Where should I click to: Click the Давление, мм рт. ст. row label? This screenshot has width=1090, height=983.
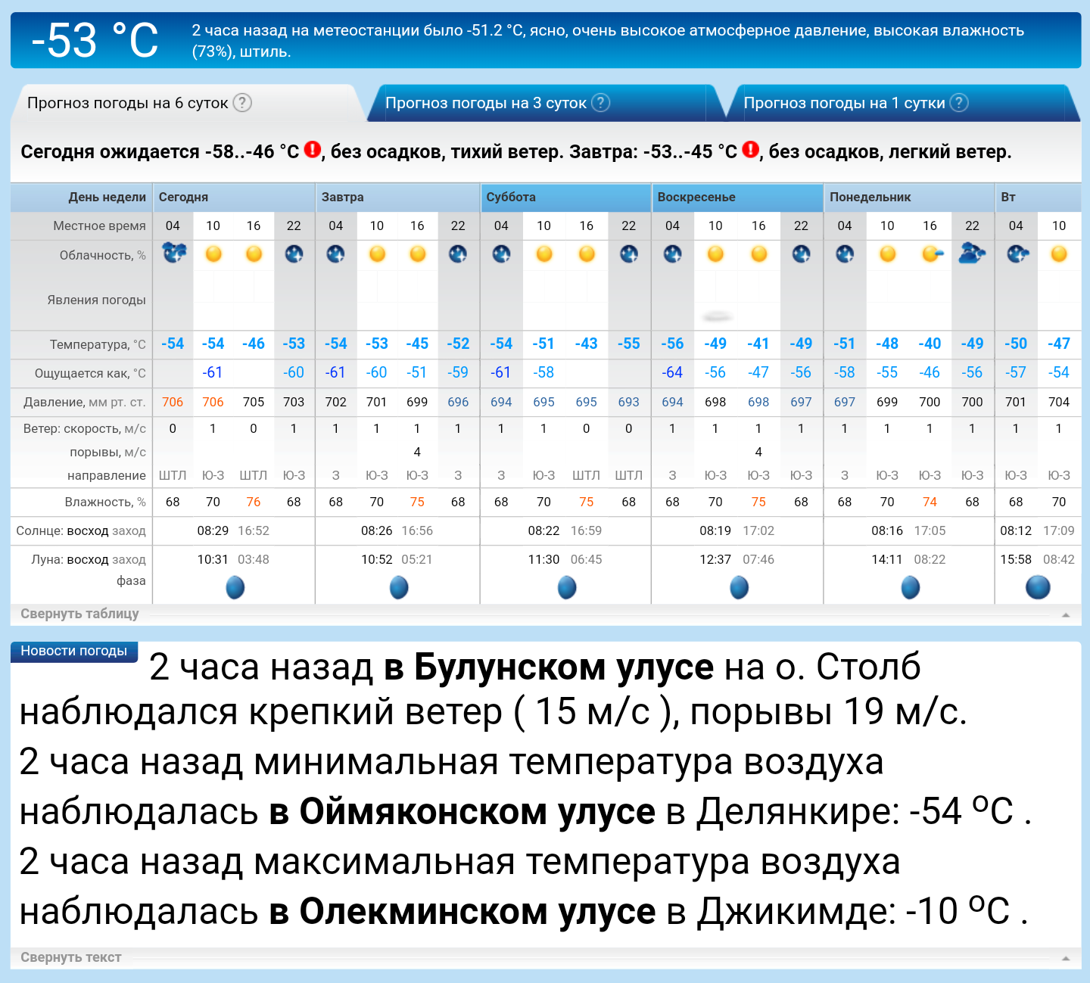click(85, 402)
